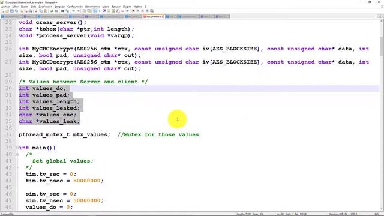Close the opk_example.c tab with its X
Image resolution: width=384 pixels, height=216 pixels.
(x=163, y=16)
